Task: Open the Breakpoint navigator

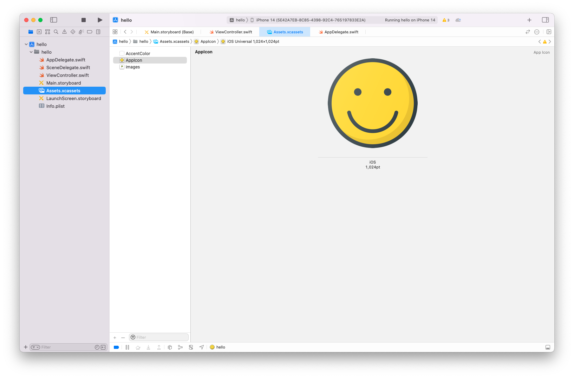Action: click(90, 32)
